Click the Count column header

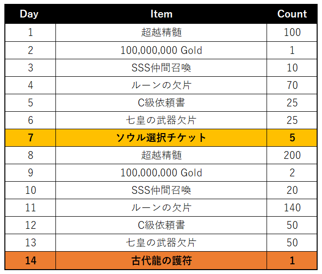click(x=292, y=14)
